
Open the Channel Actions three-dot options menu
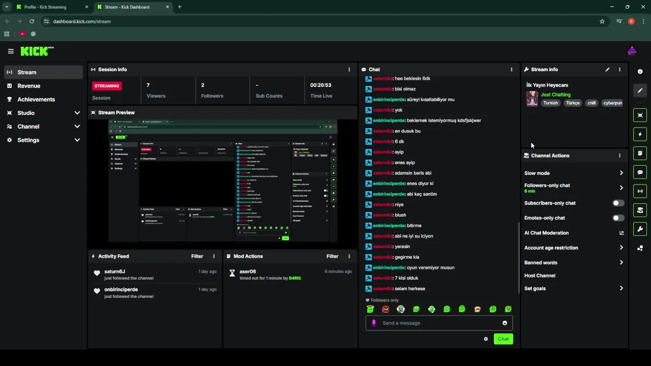pos(619,156)
